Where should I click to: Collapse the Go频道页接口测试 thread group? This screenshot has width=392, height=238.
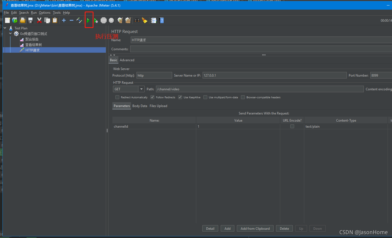point(10,33)
